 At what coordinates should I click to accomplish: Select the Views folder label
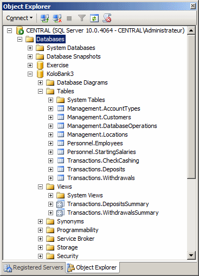[65, 187]
